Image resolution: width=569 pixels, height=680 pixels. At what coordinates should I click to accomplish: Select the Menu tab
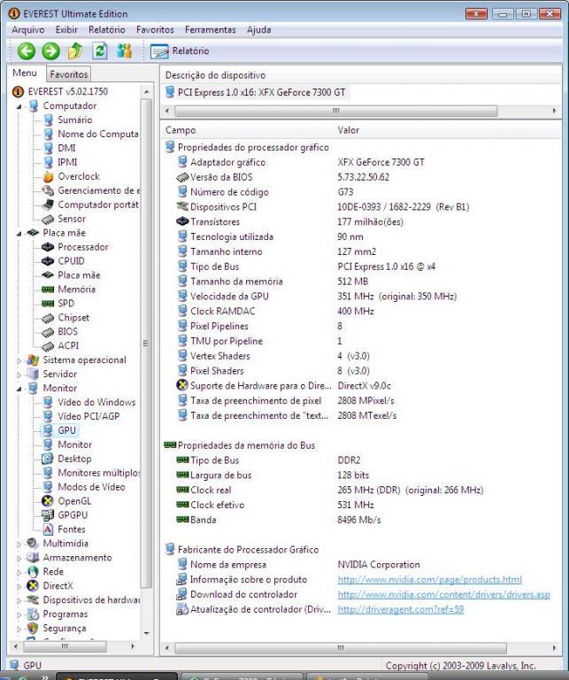point(25,73)
